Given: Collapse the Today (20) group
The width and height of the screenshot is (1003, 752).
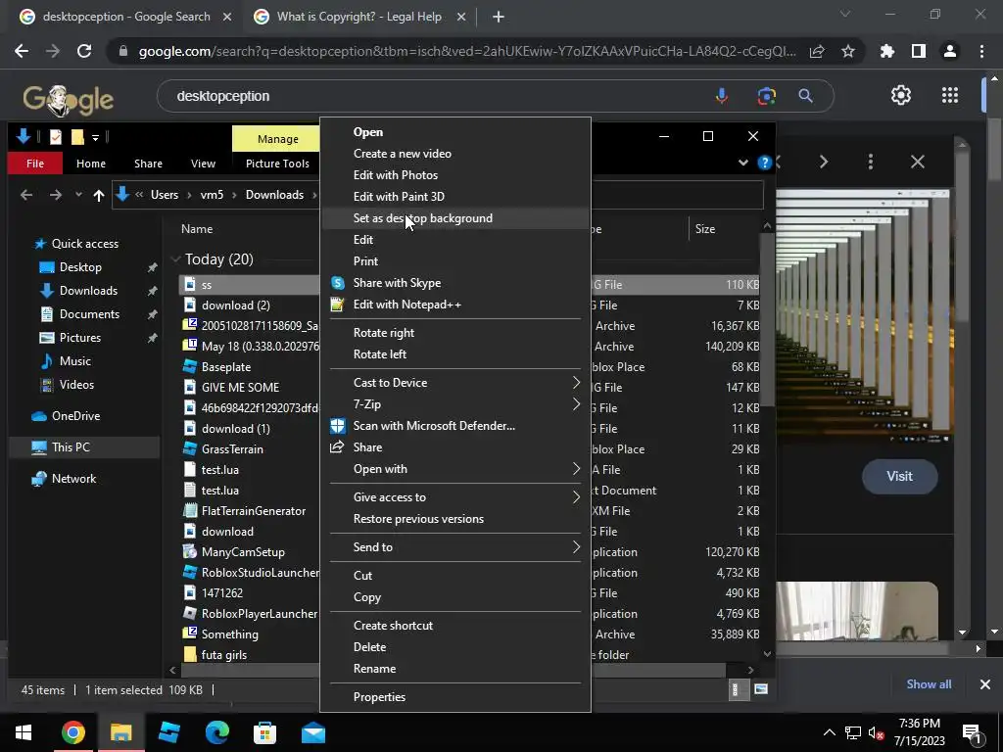Looking at the screenshot, I should click(x=175, y=258).
